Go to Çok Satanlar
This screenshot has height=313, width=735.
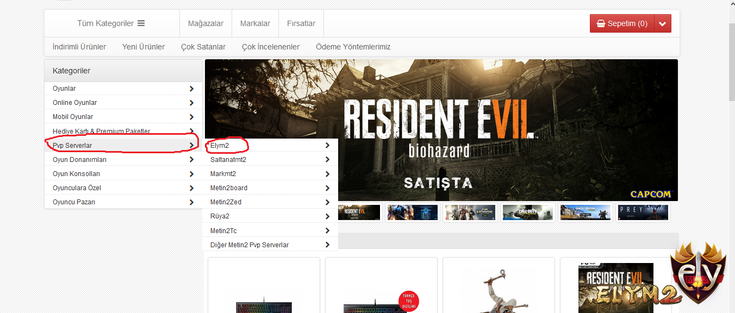[203, 47]
